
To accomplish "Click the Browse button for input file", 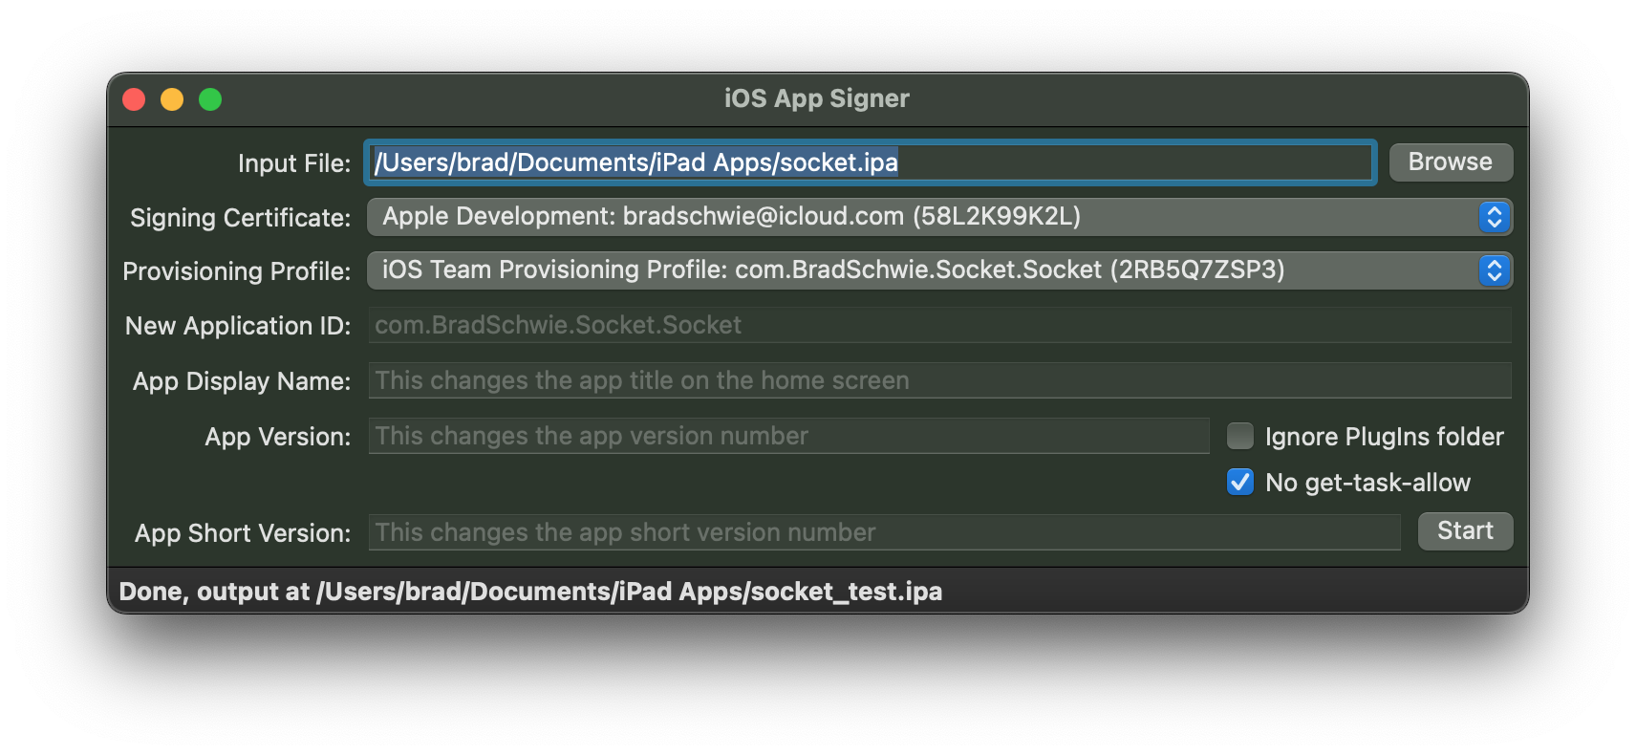I will coord(1450,162).
